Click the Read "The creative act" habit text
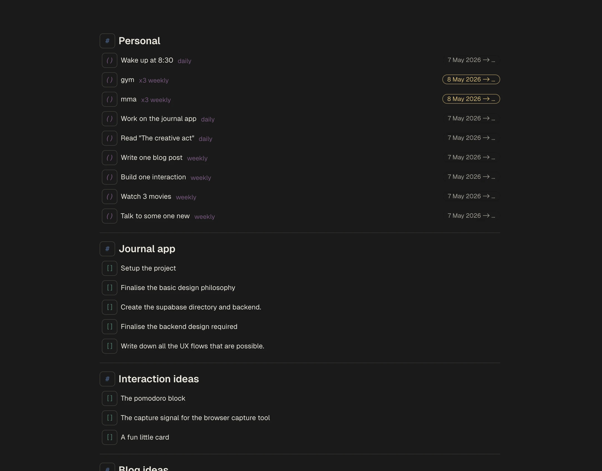Viewport: 602px width, 471px height. click(157, 138)
